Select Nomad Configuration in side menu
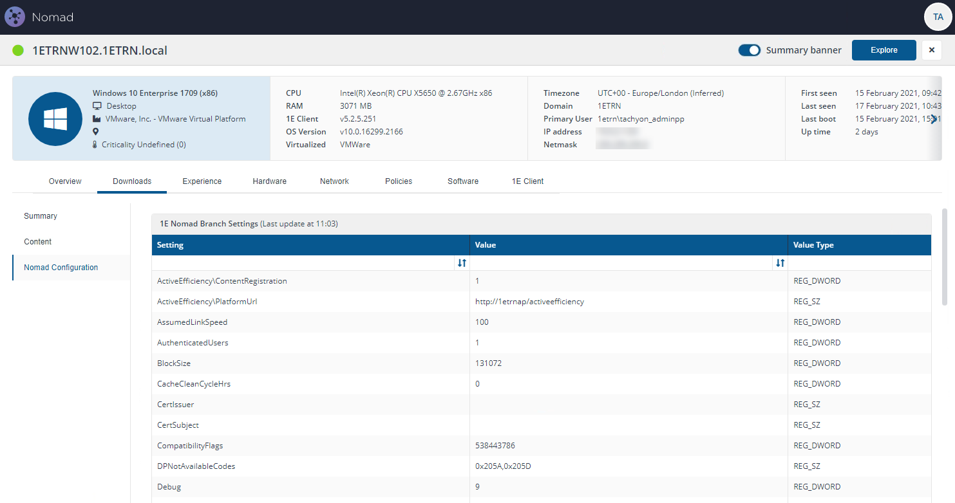 coord(71,268)
